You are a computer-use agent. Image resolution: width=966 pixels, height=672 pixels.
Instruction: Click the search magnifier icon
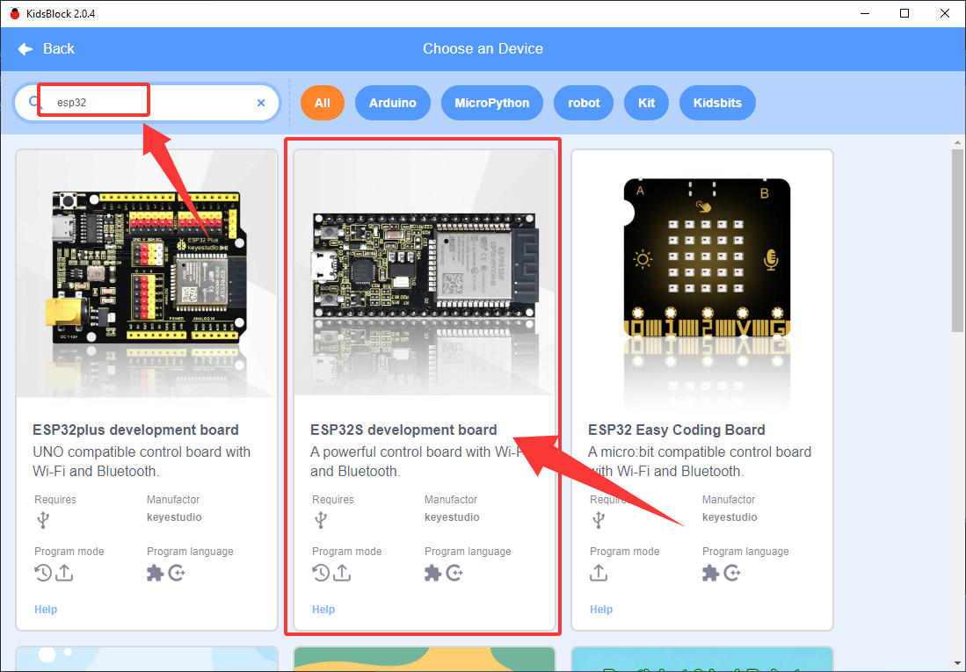pos(34,102)
